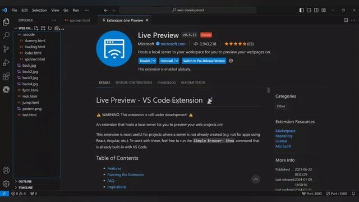Viewport: 359px width, 202px height.
Task: Open the notifications bell
Action: [x=353, y=194]
